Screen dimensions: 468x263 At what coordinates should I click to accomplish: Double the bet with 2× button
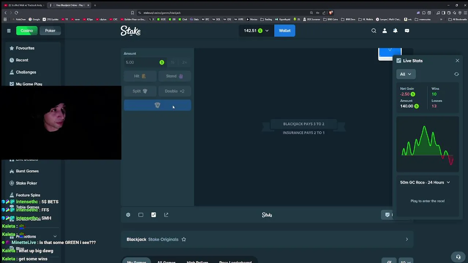tap(184, 62)
